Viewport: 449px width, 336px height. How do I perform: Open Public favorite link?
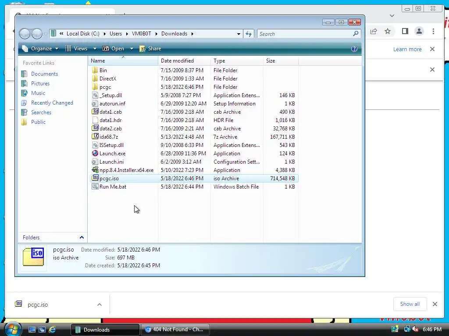point(39,122)
